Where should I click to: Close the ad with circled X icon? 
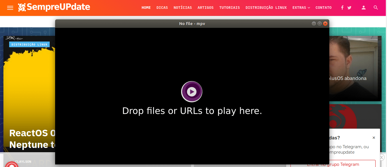(382, 157)
